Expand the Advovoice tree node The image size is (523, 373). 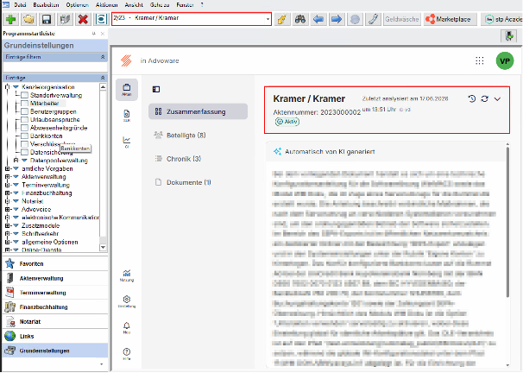[8, 210]
